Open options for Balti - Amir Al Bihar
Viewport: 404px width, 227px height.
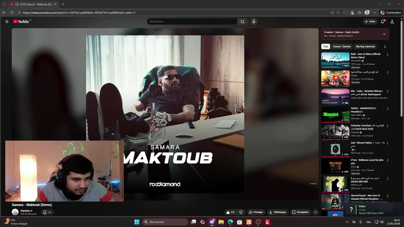pos(388,54)
